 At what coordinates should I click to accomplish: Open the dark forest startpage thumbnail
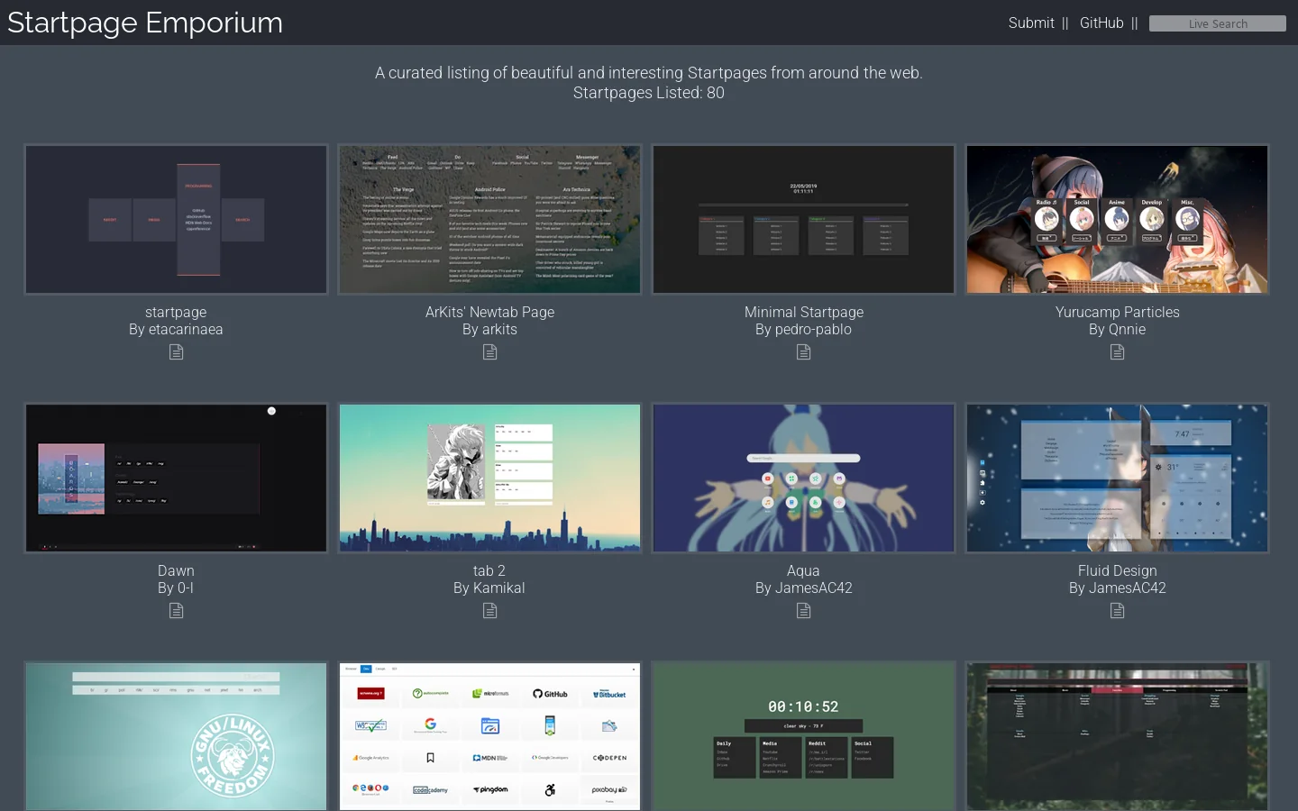coord(1118,736)
